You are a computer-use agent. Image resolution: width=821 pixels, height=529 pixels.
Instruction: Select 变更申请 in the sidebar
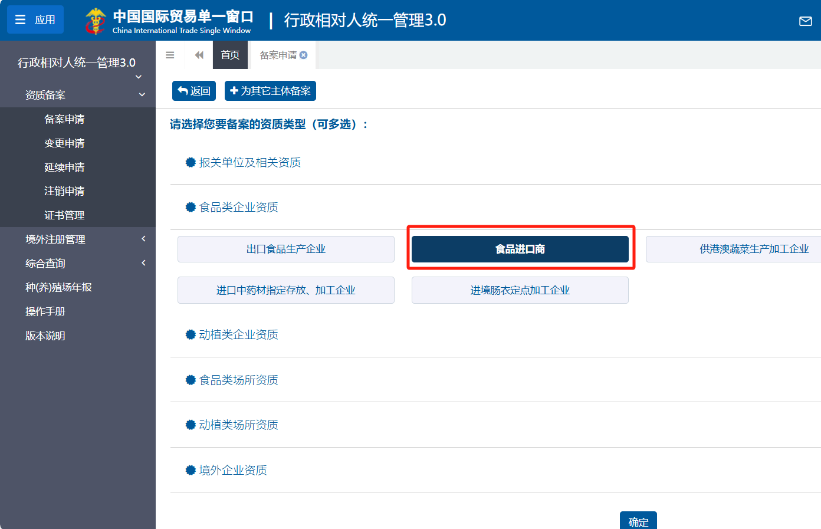tap(64, 143)
